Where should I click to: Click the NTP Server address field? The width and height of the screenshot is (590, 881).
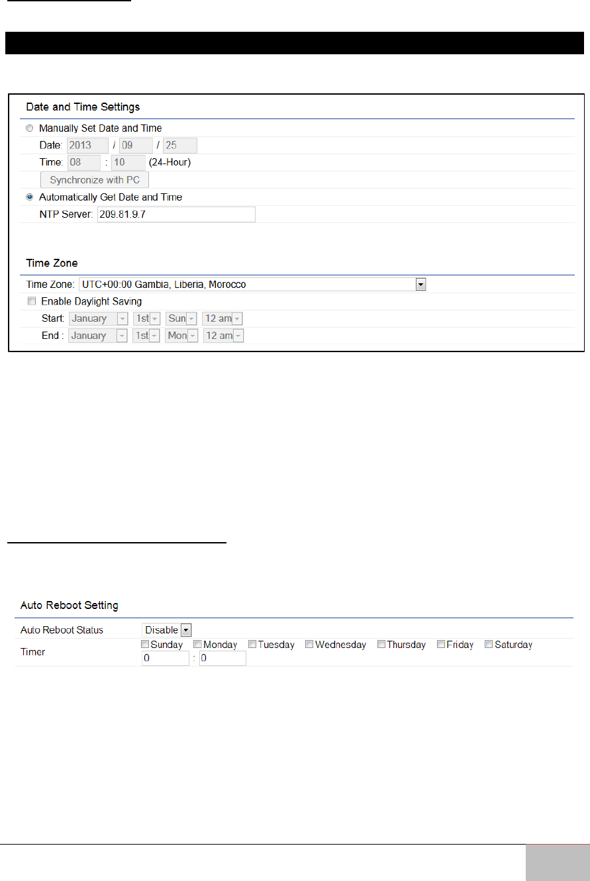[x=176, y=214]
